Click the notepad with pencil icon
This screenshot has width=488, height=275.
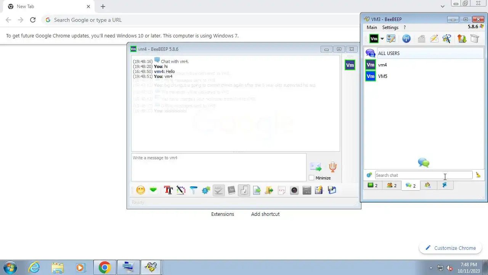(319, 190)
